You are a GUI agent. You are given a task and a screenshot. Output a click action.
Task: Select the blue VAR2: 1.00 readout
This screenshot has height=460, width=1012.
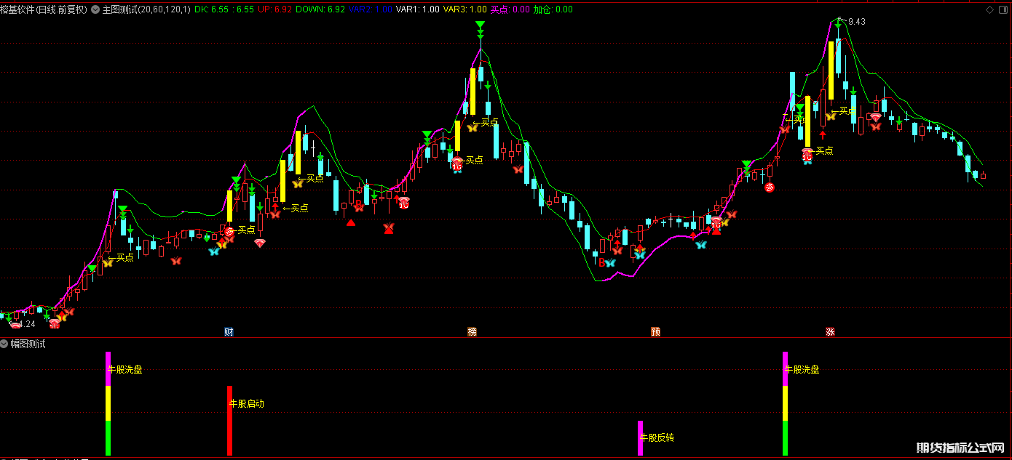371,9
